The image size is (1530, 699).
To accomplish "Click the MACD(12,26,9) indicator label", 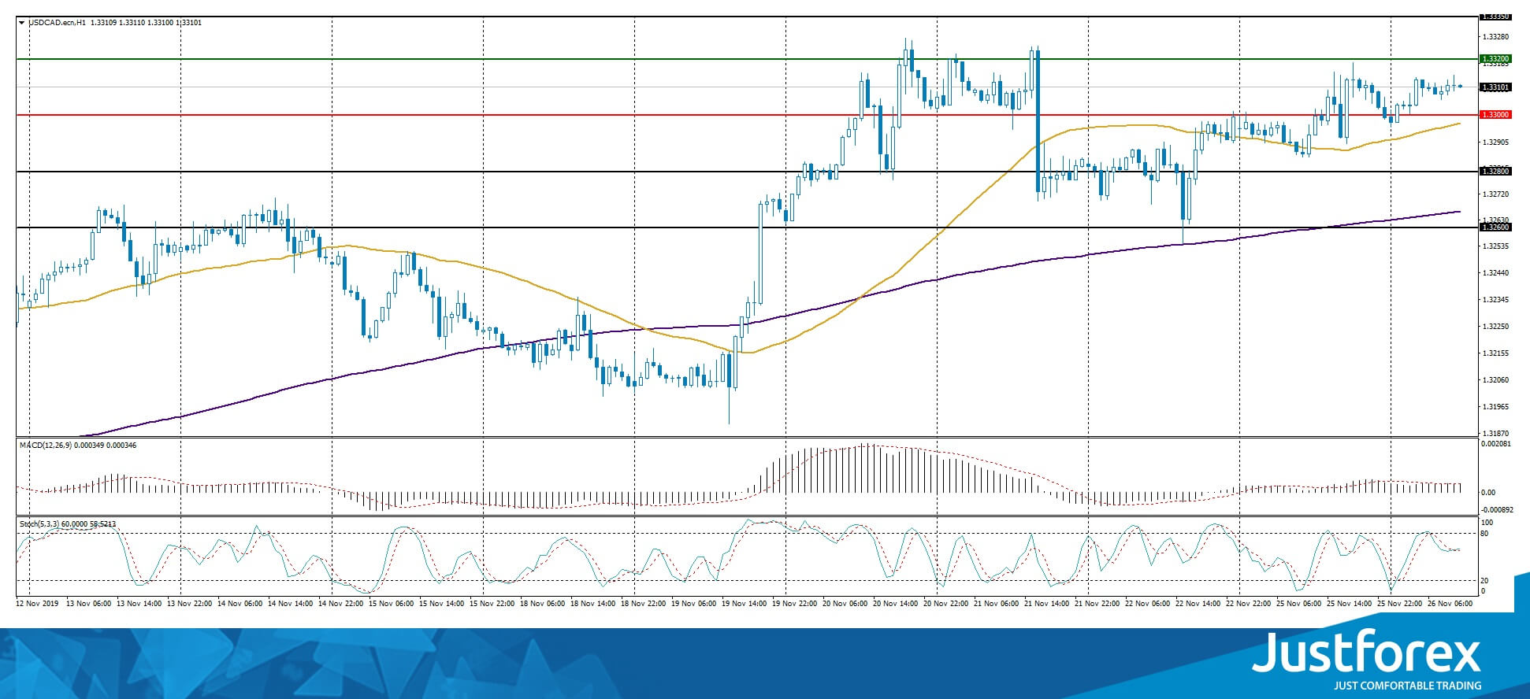I will point(46,446).
